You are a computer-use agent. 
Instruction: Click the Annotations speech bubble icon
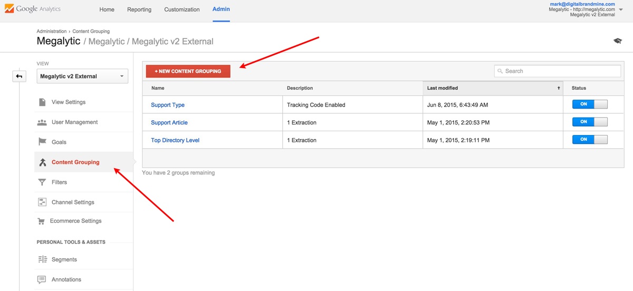tap(42, 279)
